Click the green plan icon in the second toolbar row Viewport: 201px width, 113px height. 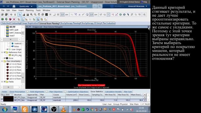pos(3,19)
